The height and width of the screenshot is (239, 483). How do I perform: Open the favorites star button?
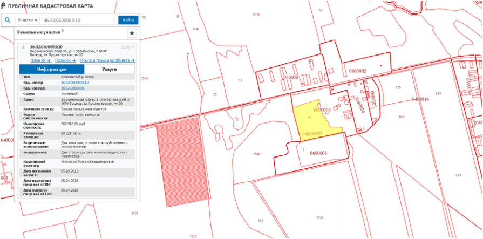tap(132, 33)
